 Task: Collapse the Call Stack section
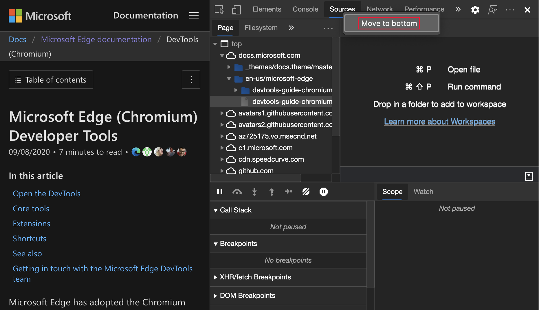[216, 210]
